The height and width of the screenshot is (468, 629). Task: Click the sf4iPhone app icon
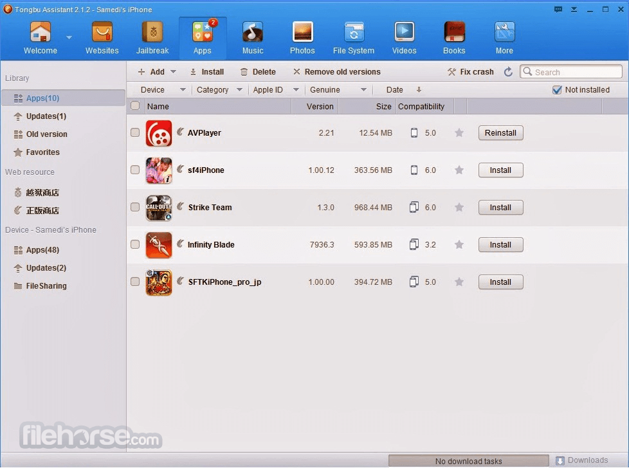click(x=159, y=170)
